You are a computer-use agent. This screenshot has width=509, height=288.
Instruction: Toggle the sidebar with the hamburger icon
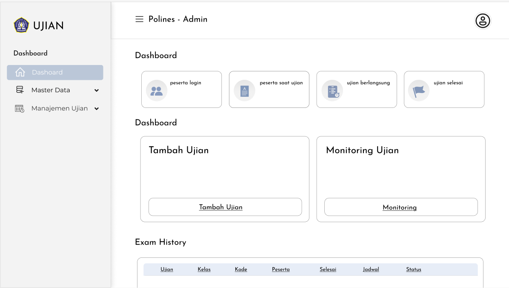(139, 19)
